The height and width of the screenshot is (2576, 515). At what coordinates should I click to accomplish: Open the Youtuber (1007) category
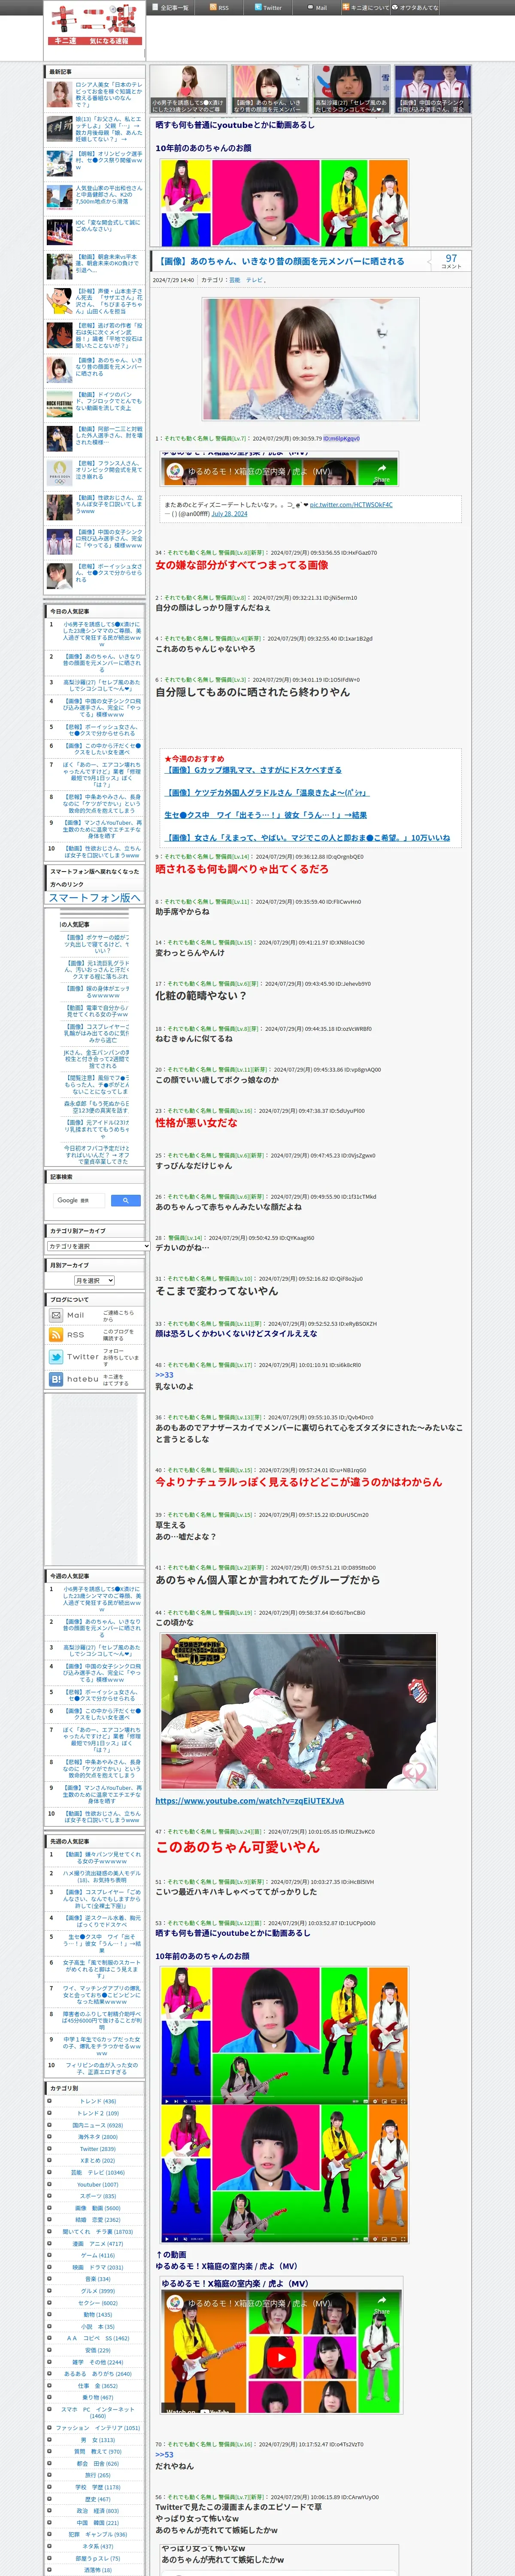click(98, 2184)
